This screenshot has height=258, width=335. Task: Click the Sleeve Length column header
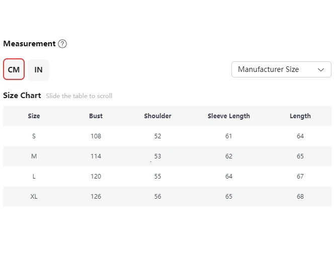pos(229,116)
